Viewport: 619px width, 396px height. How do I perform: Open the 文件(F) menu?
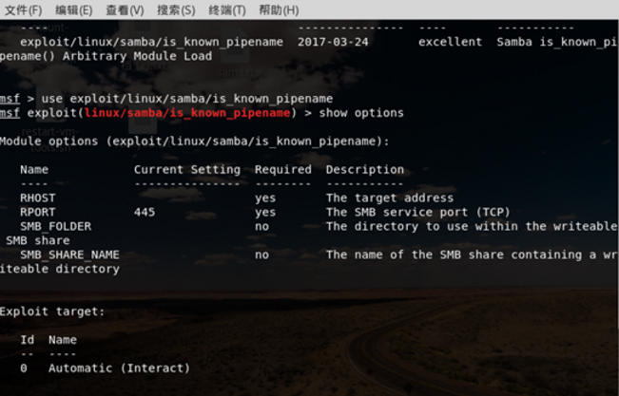pos(23,9)
